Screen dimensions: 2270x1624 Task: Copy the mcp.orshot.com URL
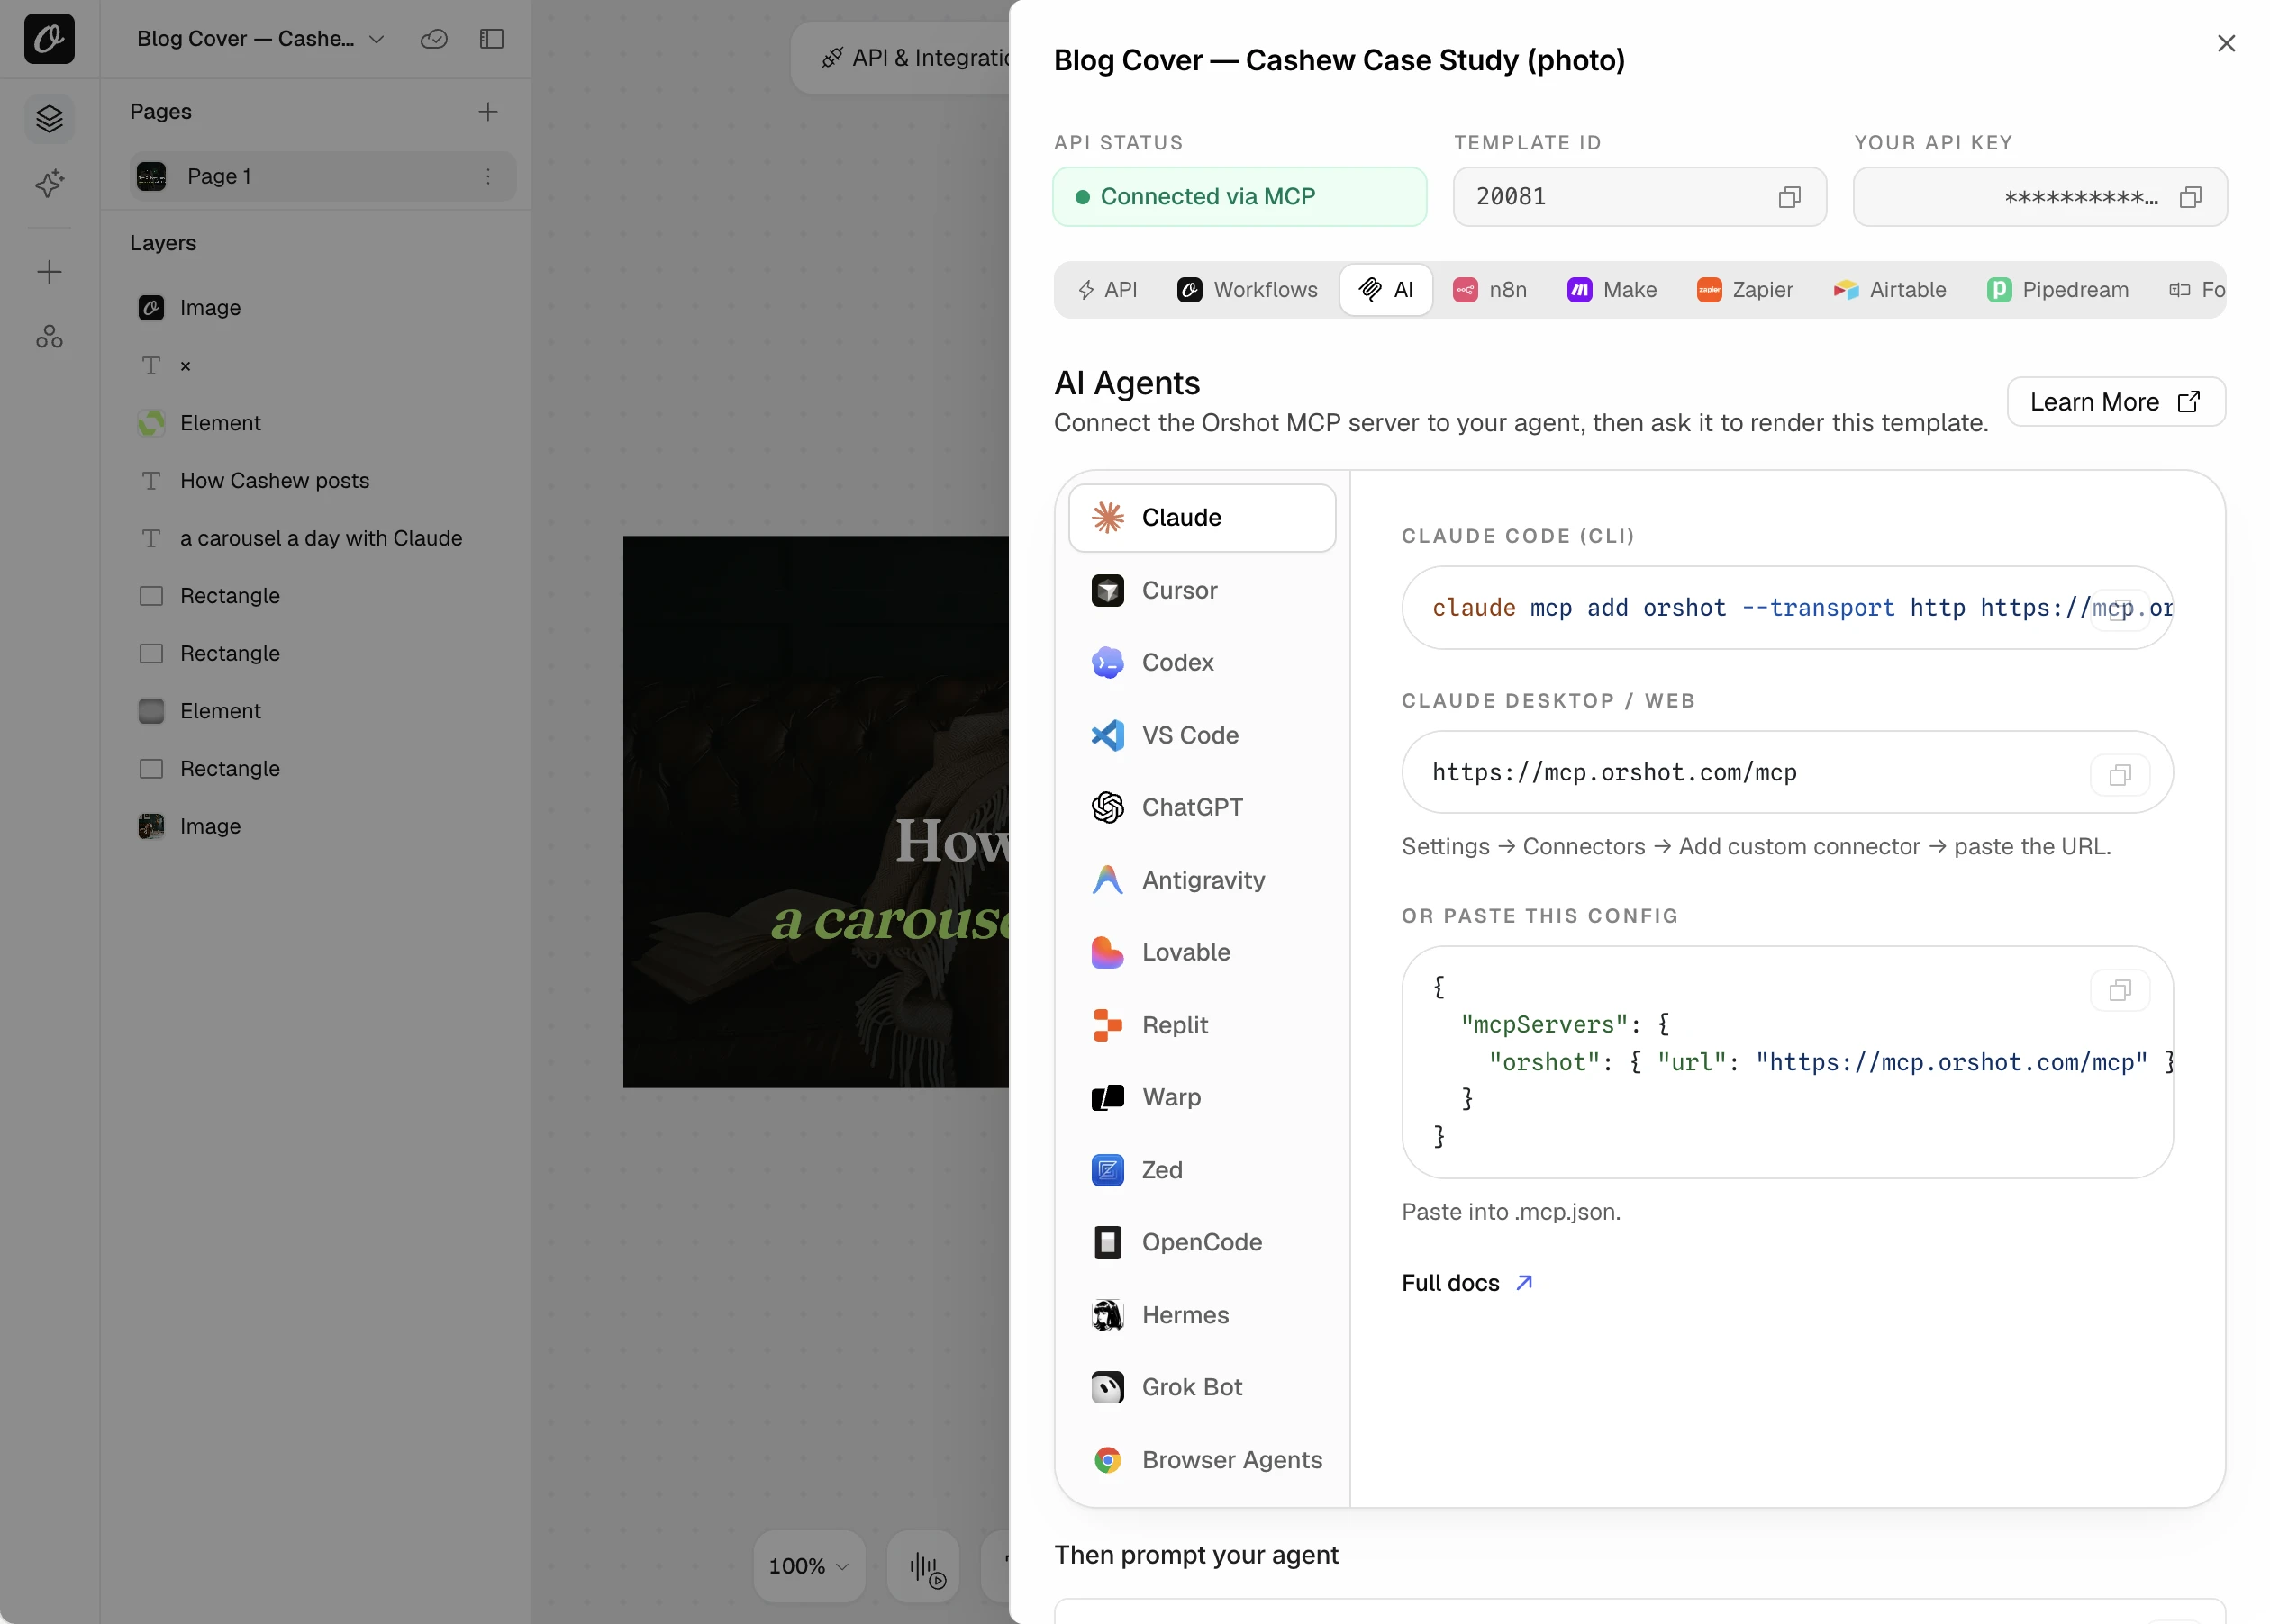pyautogui.click(x=2119, y=775)
